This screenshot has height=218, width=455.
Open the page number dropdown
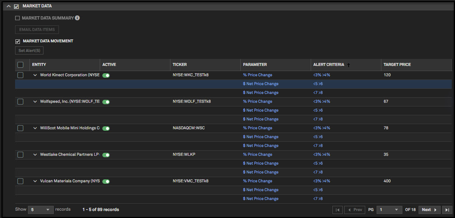coord(389,210)
